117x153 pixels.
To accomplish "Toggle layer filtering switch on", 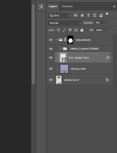I will 107,15.
